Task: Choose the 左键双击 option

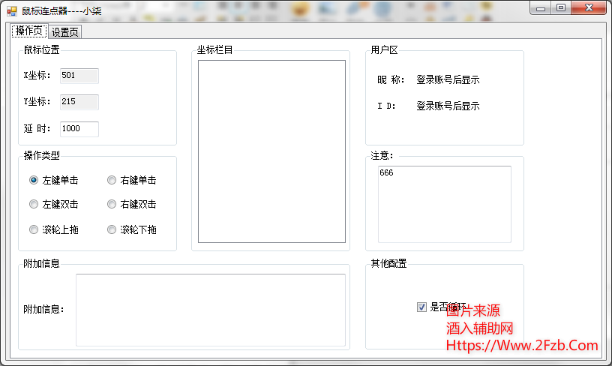Action: point(34,205)
